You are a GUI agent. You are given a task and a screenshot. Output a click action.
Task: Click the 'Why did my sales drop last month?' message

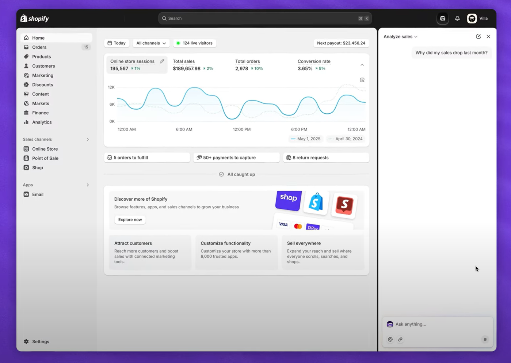tap(451, 53)
